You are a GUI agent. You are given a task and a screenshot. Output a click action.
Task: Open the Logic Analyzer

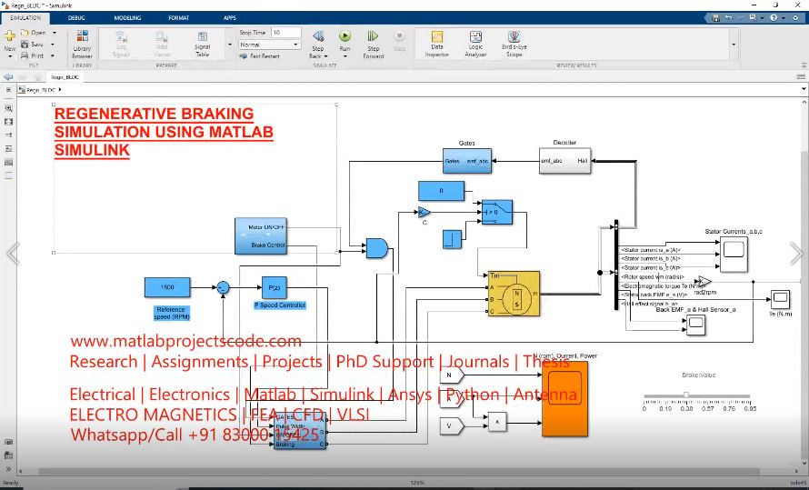click(x=475, y=37)
